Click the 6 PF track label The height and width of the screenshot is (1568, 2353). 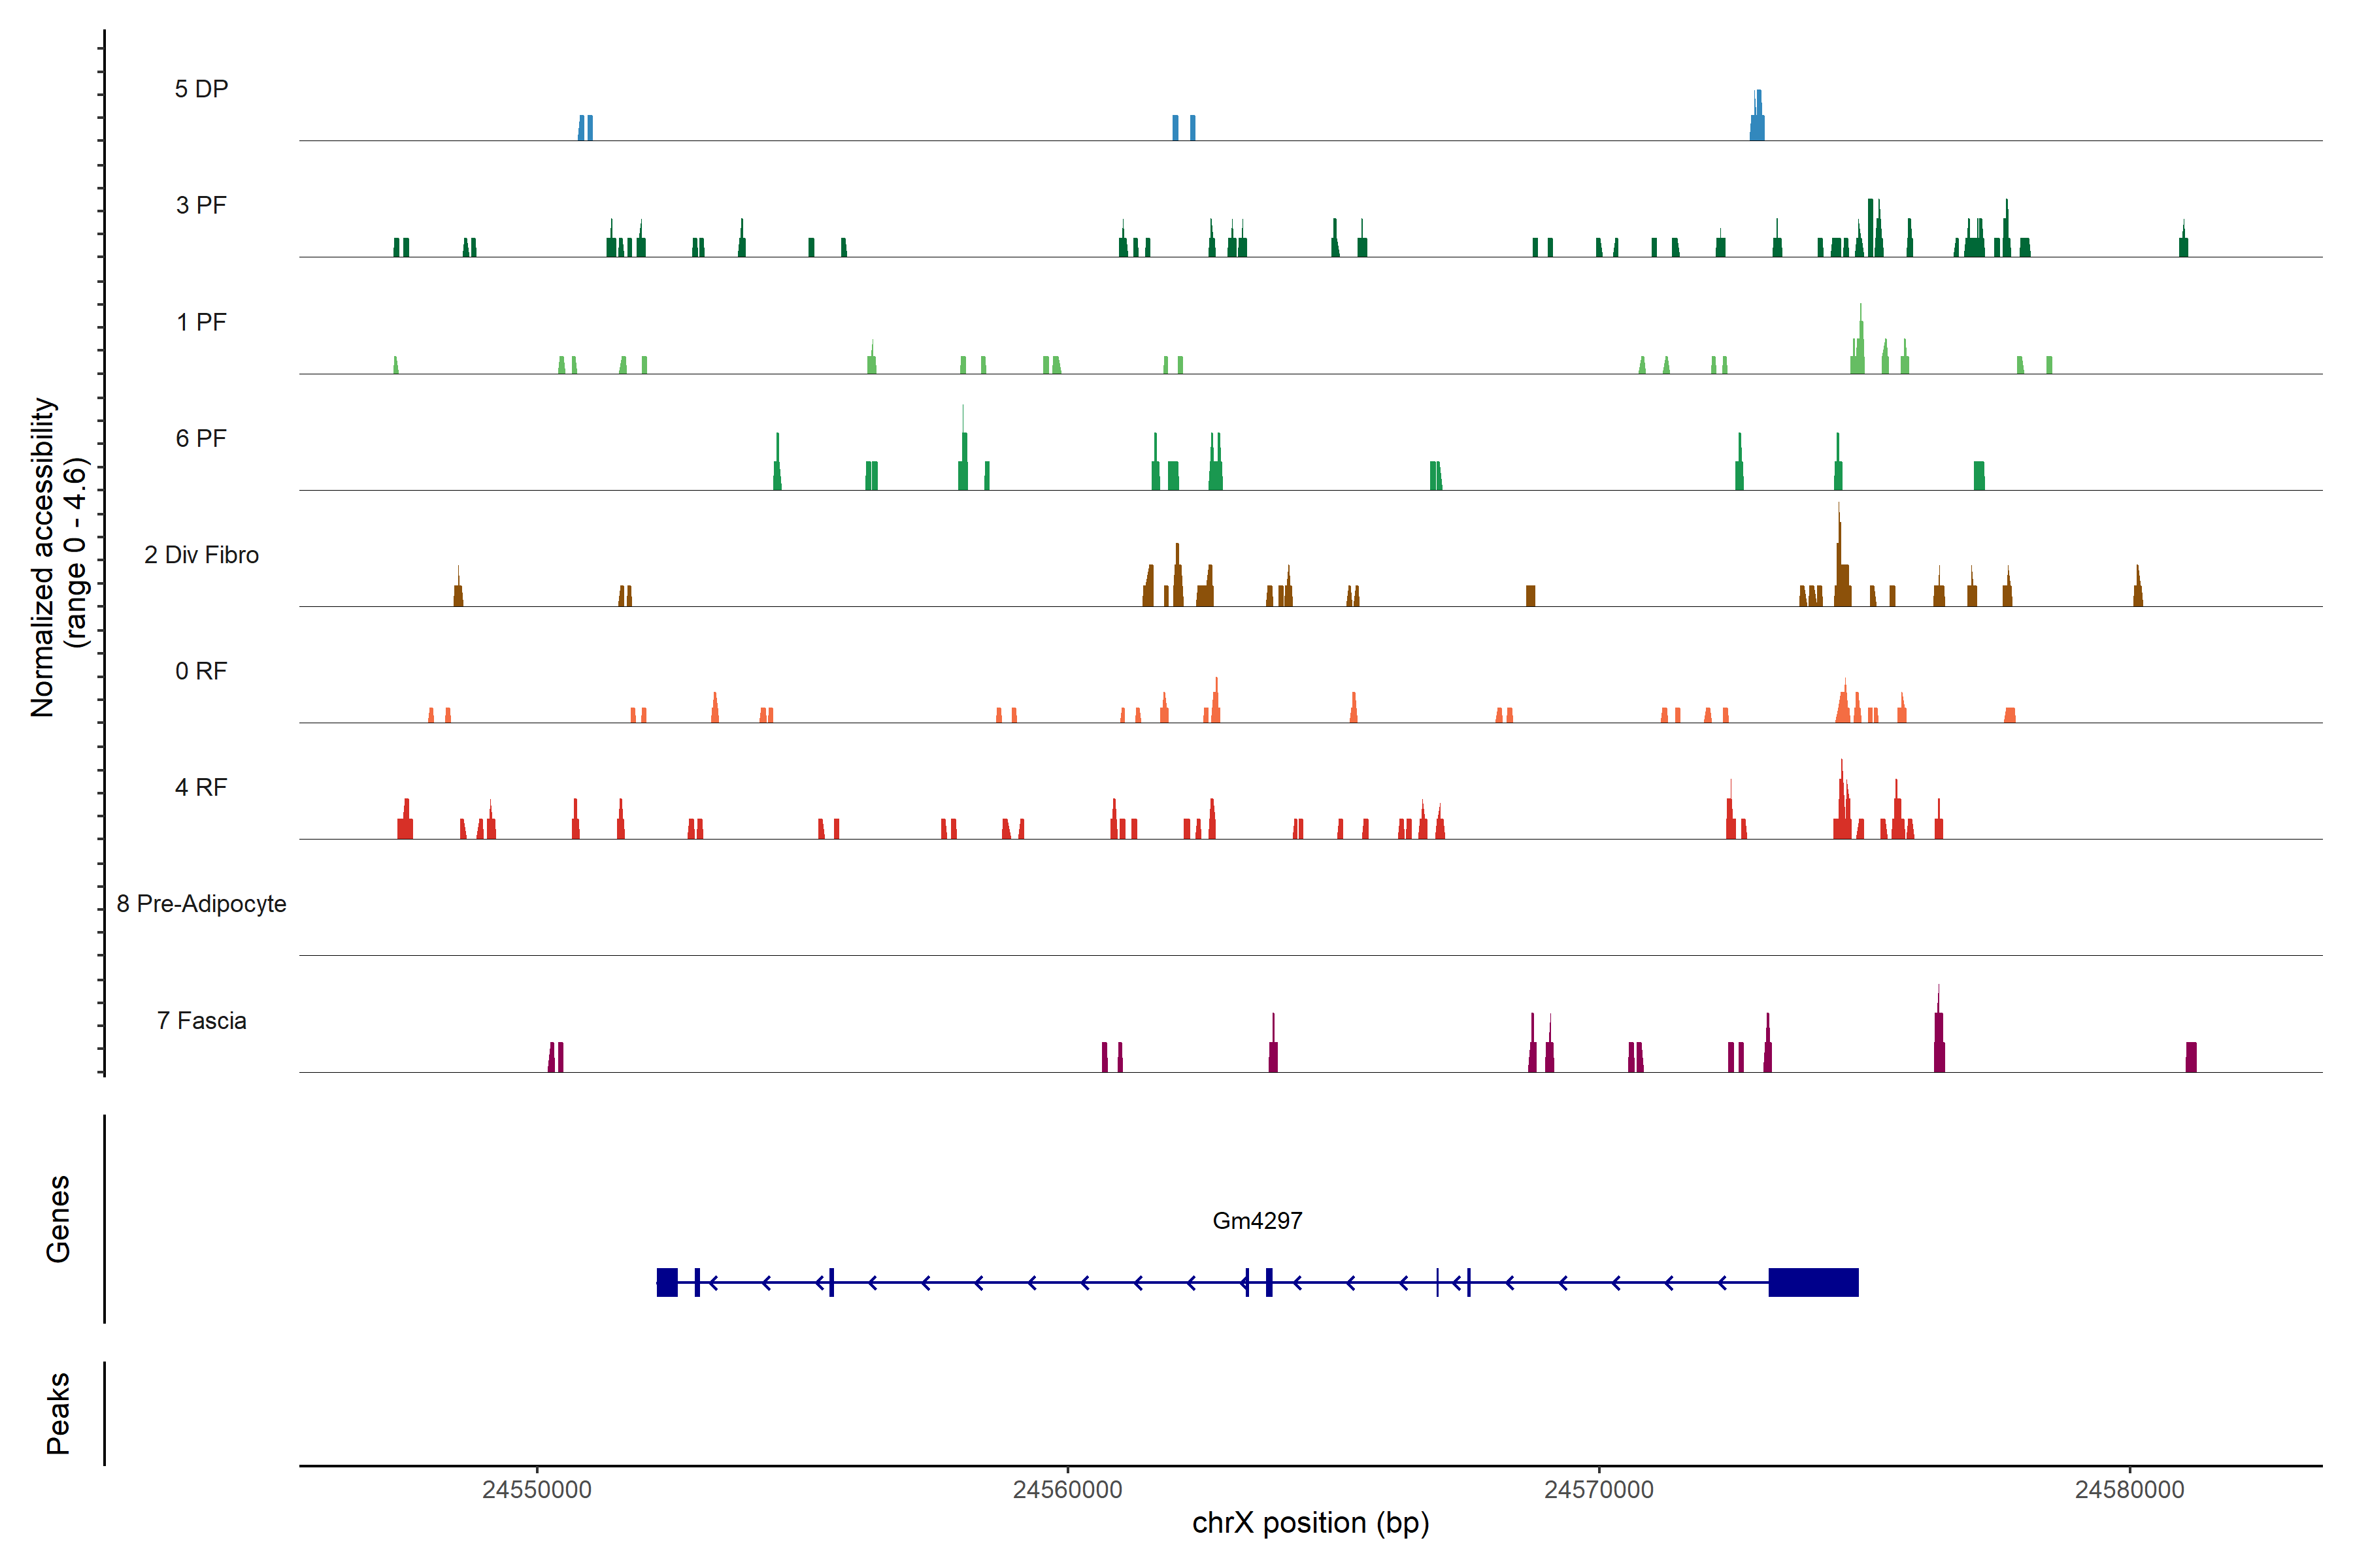201,438
